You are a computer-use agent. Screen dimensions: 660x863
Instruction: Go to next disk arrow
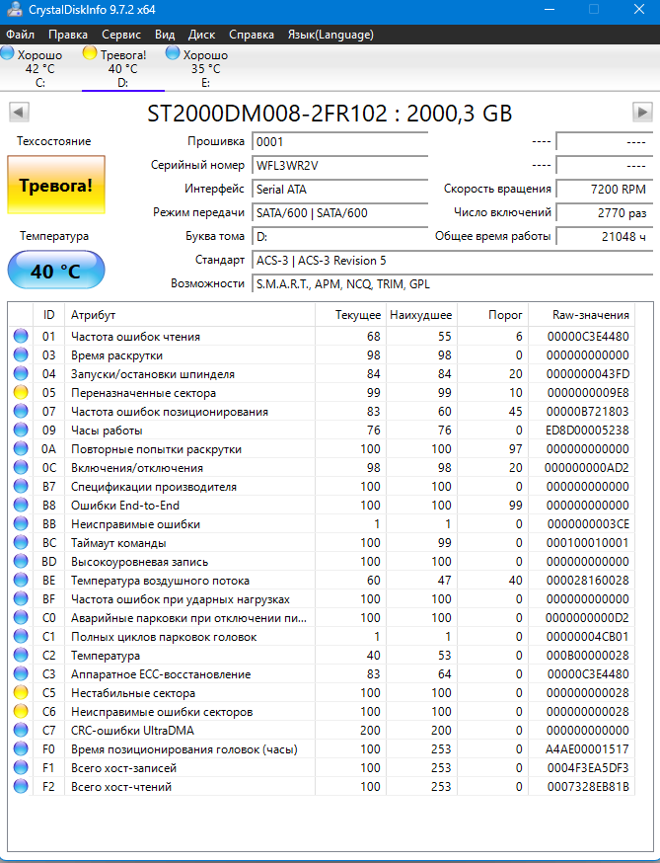642,113
